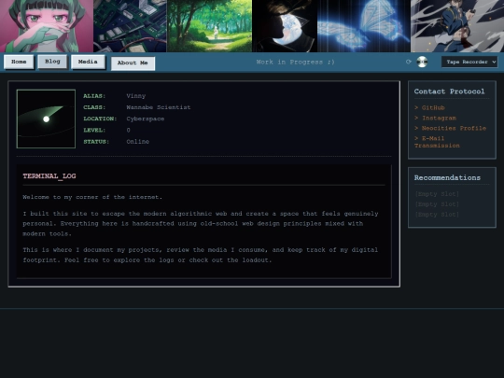Click the E-Mail Transmission link
Screen dimensions: 504x378
coord(437,142)
